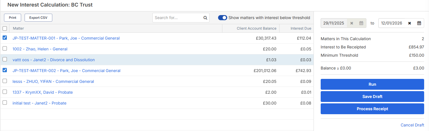Screen dimensions: 429x131
Task: Clear the start date 29/11/2025
Action: click(x=352, y=23)
